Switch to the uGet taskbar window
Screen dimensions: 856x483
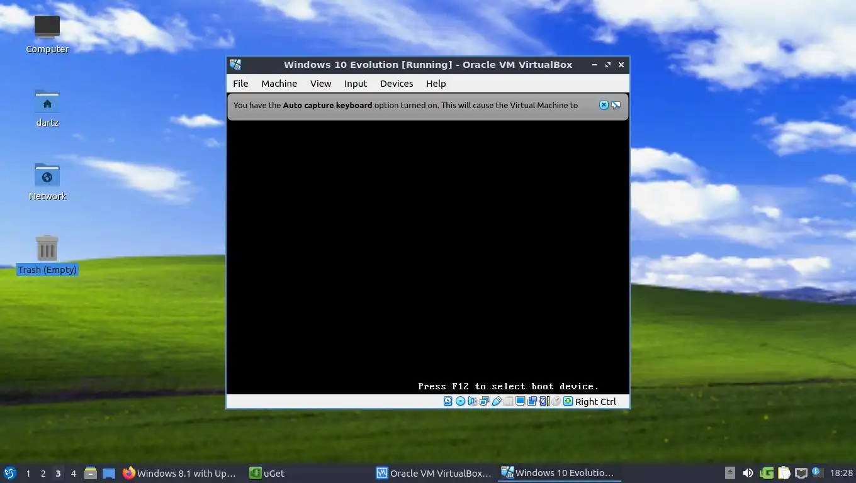coord(267,473)
